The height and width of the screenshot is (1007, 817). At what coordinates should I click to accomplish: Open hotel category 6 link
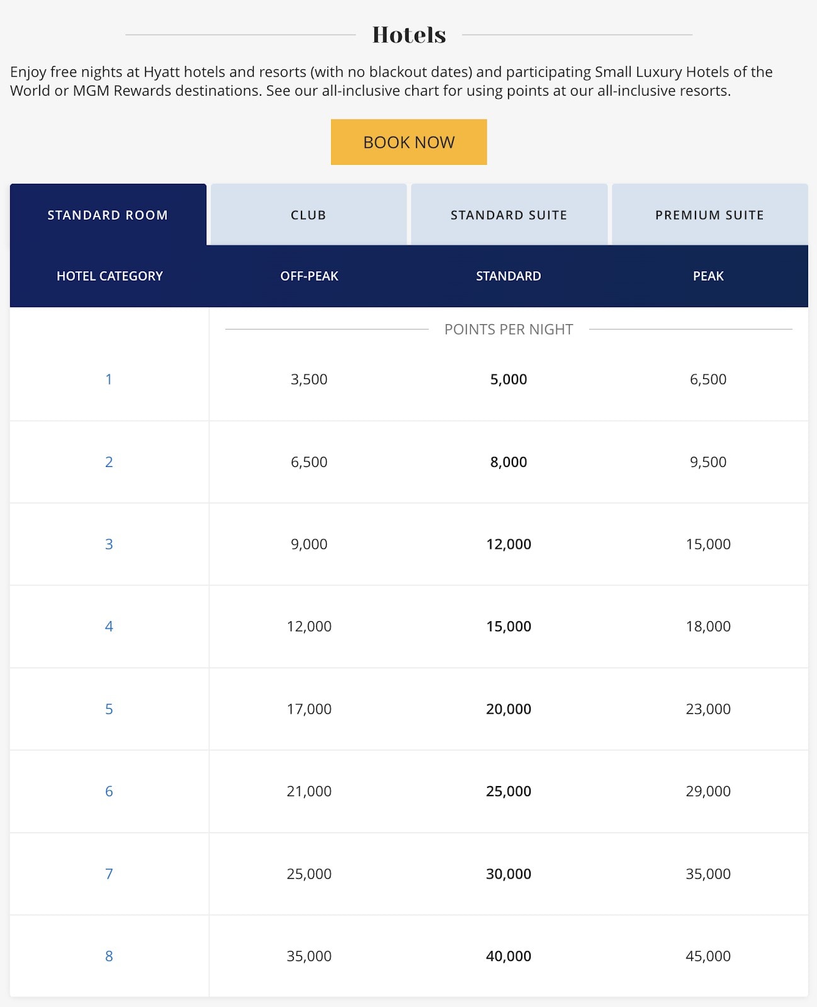pos(109,792)
